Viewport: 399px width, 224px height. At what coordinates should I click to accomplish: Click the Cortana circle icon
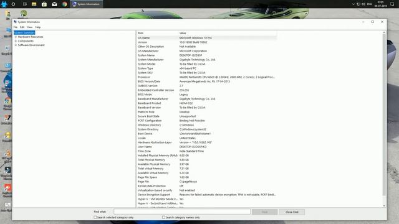(x=13, y=4)
